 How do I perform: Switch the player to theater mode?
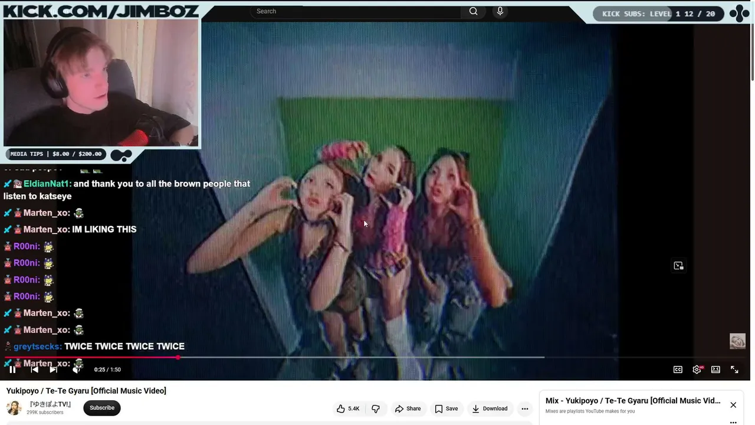click(715, 370)
